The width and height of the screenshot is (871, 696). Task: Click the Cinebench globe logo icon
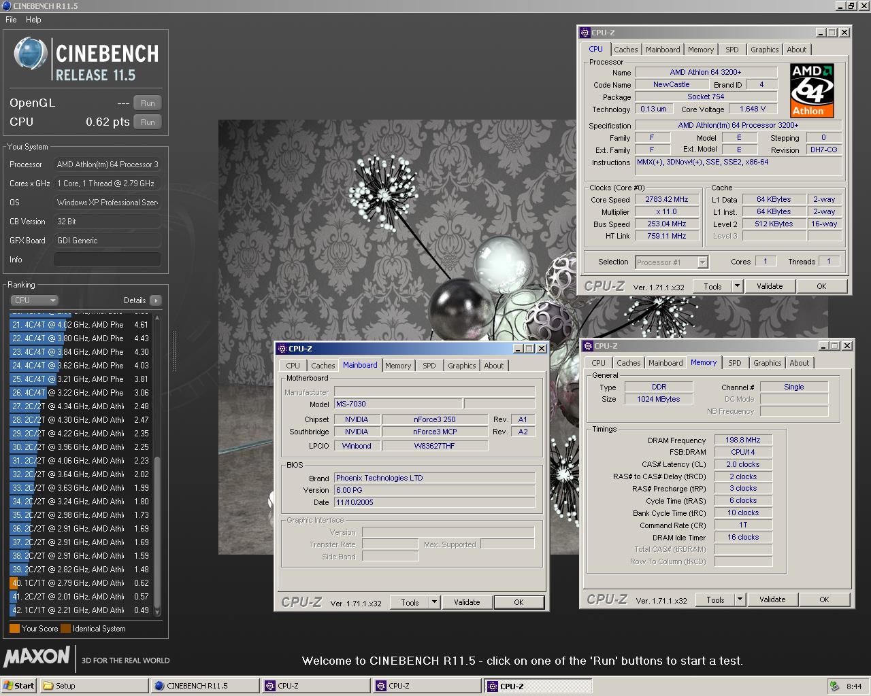tap(31, 54)
